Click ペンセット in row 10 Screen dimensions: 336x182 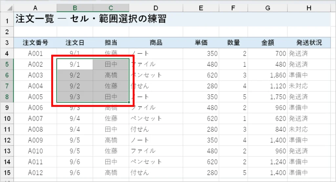[x=156, y=119]
